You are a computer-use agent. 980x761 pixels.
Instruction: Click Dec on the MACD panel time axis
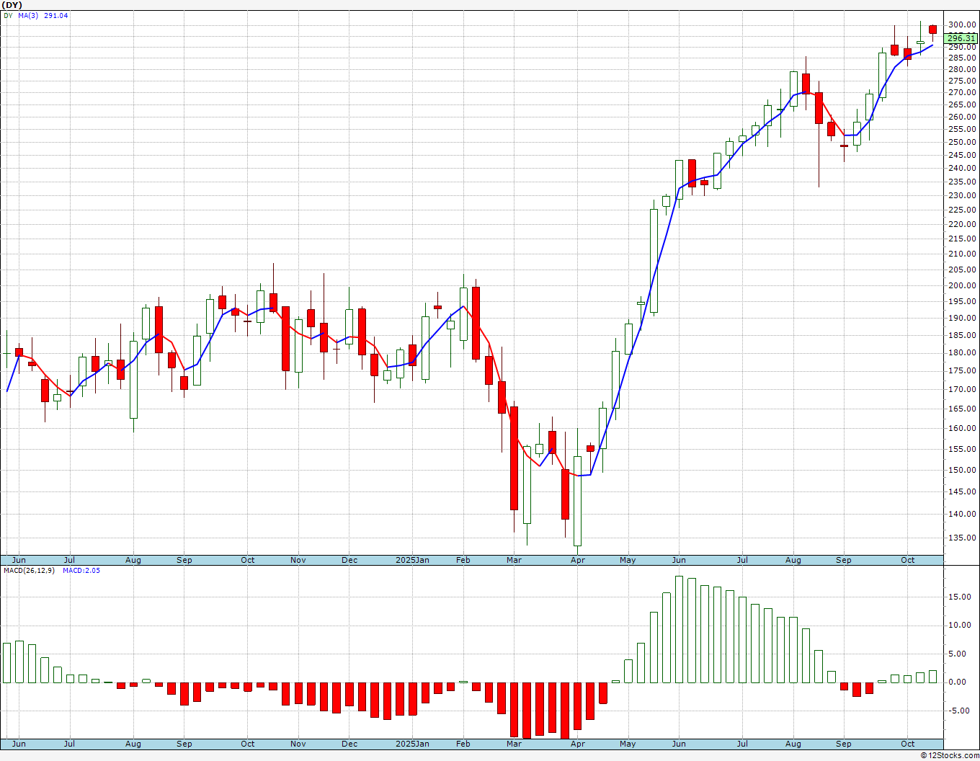pyautogui.click(x=349, y=744)
